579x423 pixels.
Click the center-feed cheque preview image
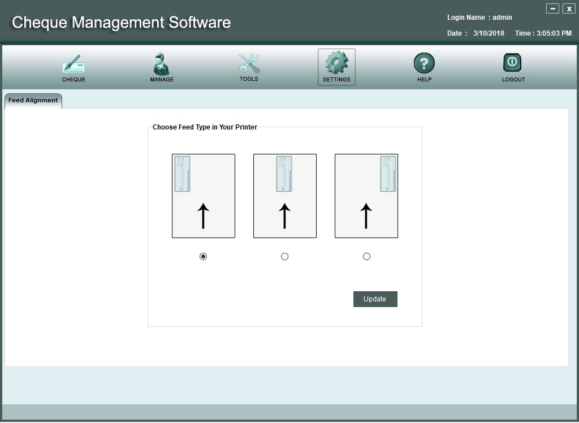(x=284, y=196)
